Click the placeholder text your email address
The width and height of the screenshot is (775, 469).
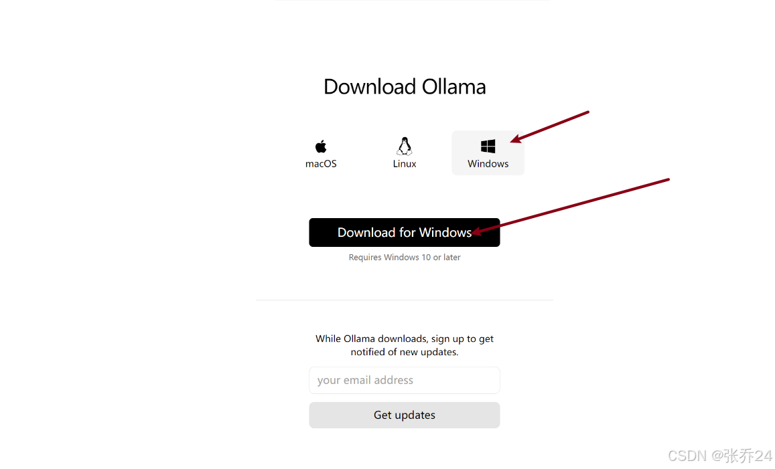[x=365, y=380]
